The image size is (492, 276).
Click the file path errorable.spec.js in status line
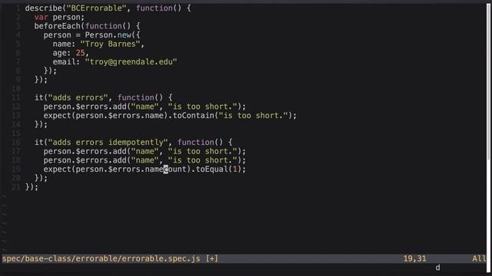coord(101,259)
